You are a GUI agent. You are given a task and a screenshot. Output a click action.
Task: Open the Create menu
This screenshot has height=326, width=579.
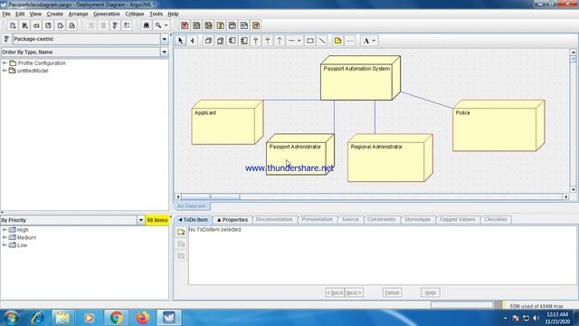click(x=54, y=14)
